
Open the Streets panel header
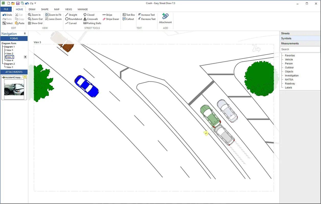(x=300, y=33)
